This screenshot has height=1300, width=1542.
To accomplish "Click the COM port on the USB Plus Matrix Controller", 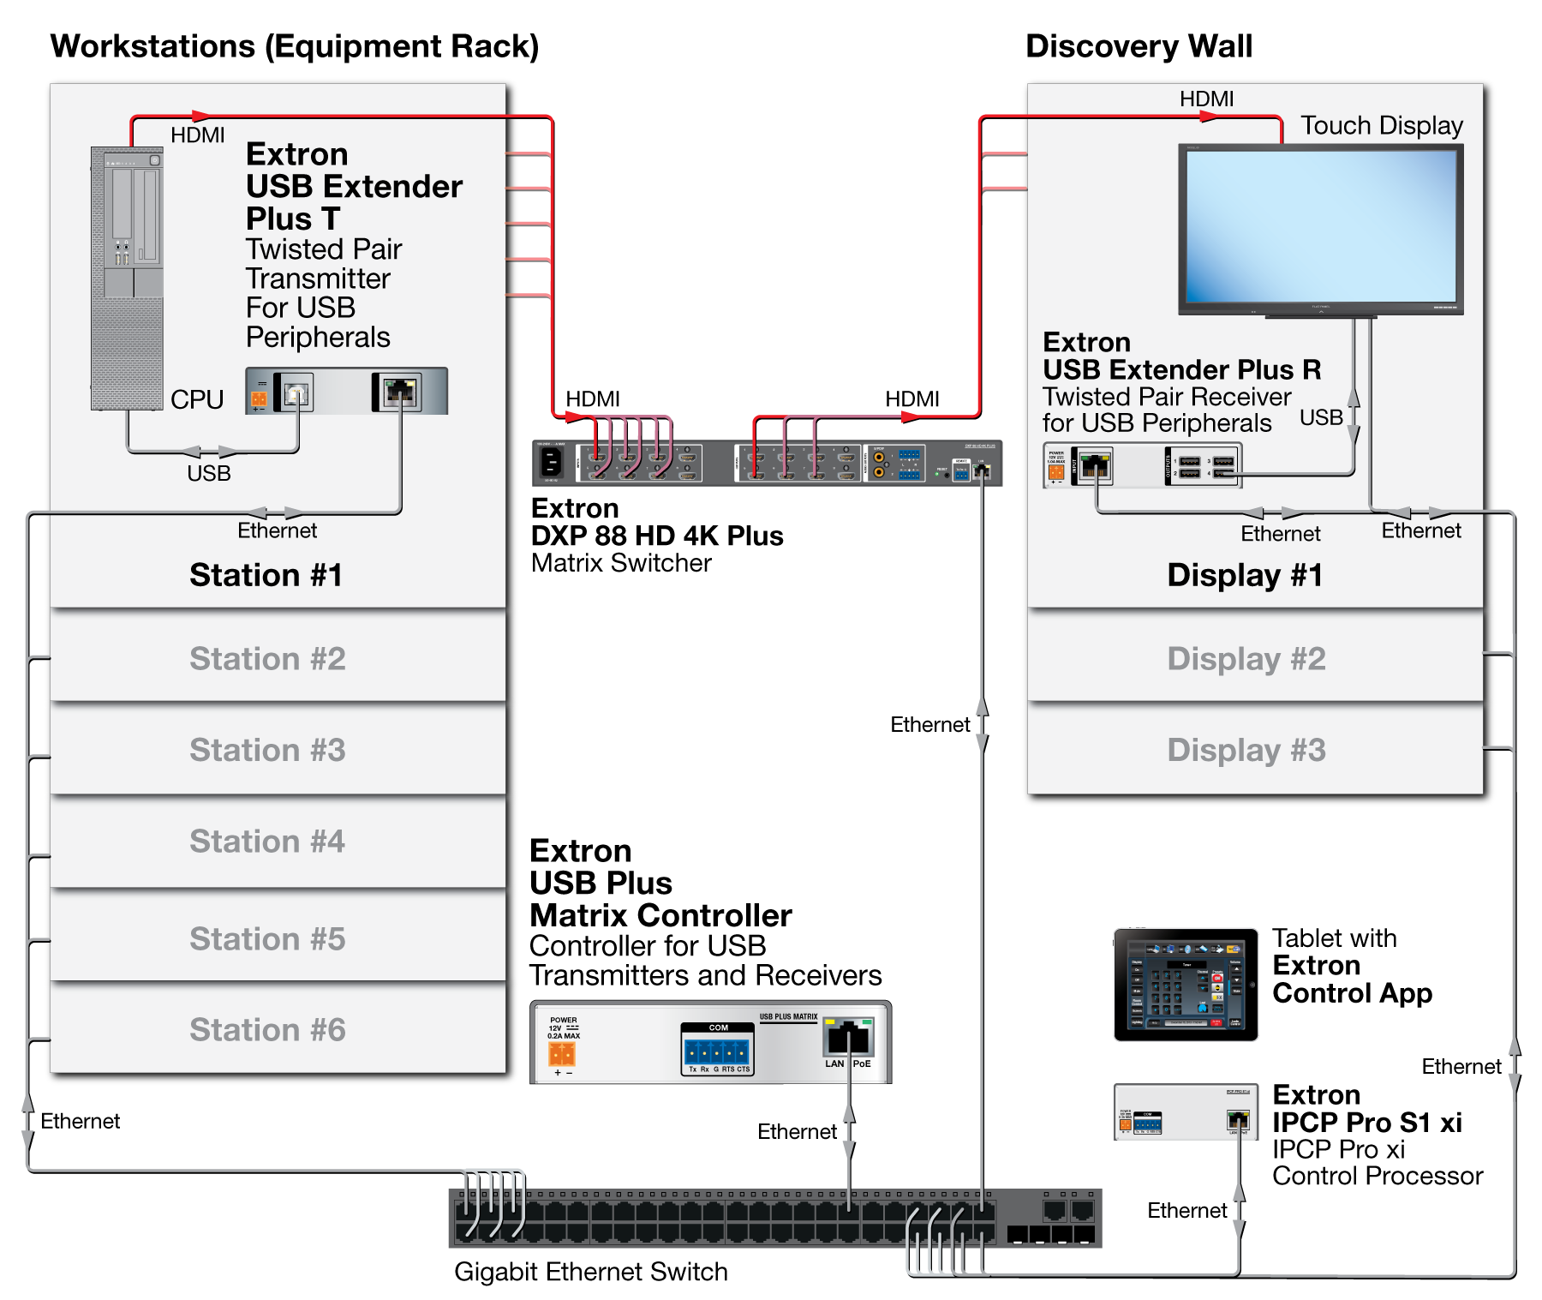I will tap(718, 1050).
